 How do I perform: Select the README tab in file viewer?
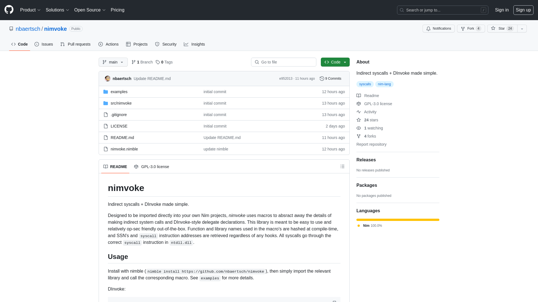[x=115, y=167]
